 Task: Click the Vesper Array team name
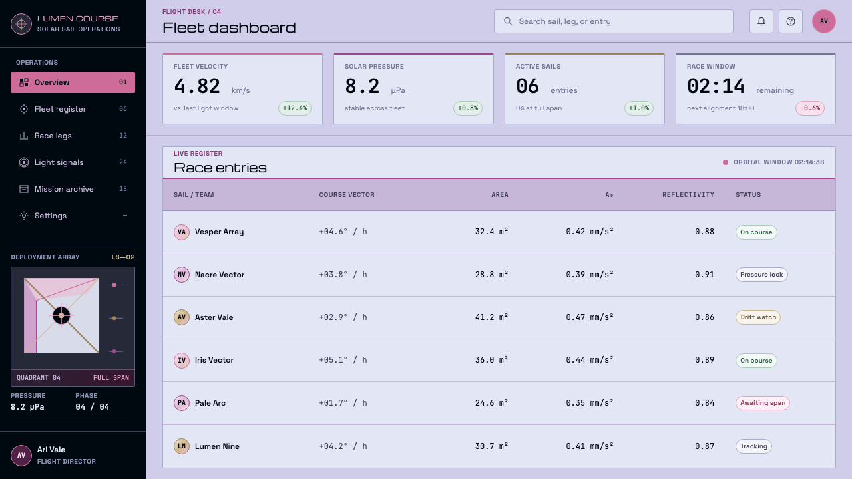pos(219,232)
